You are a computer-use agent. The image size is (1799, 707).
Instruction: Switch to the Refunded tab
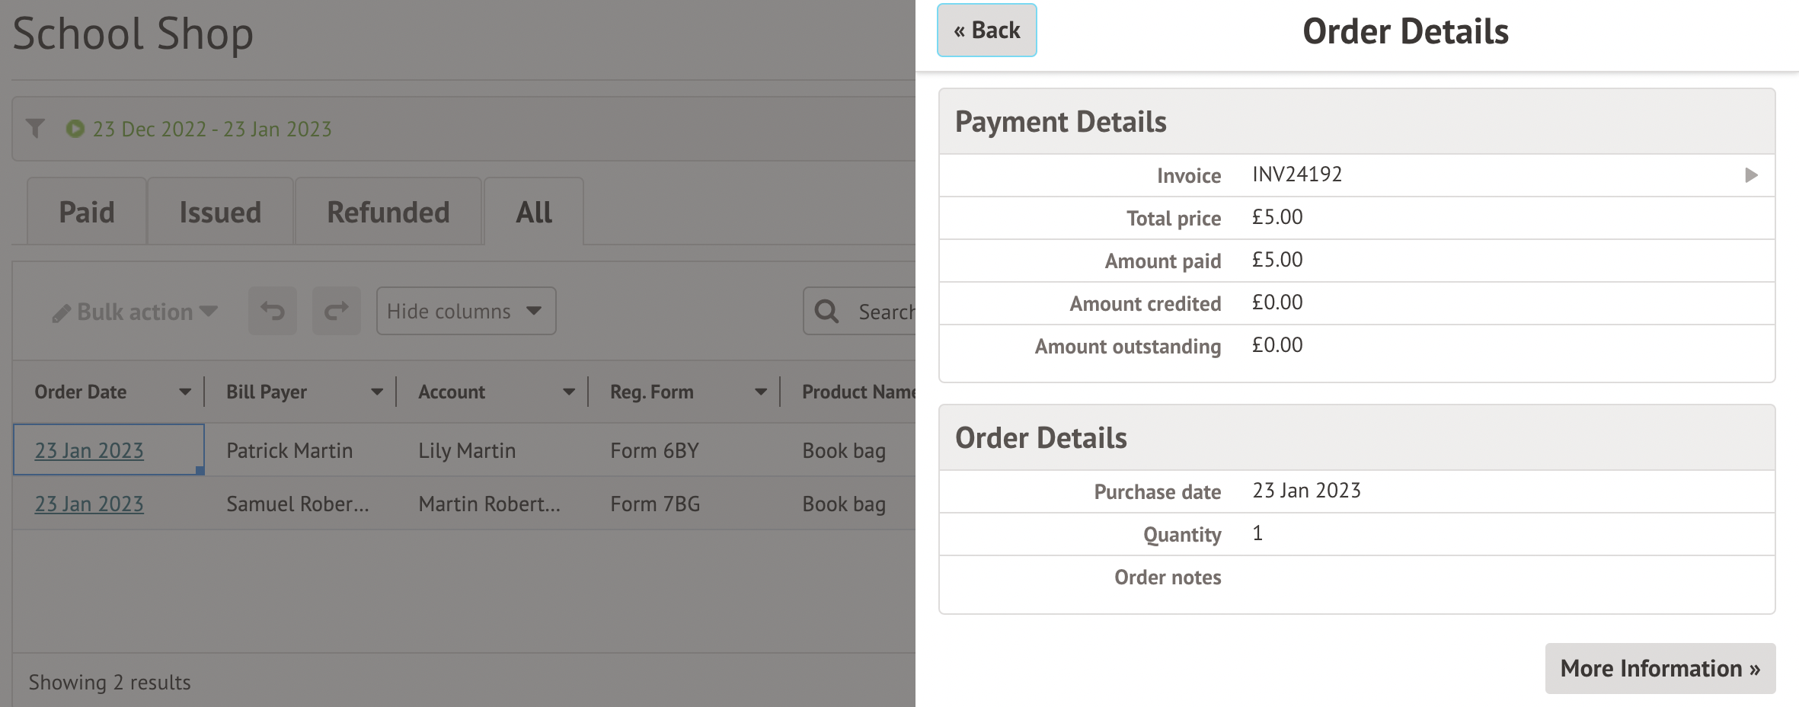388,212
